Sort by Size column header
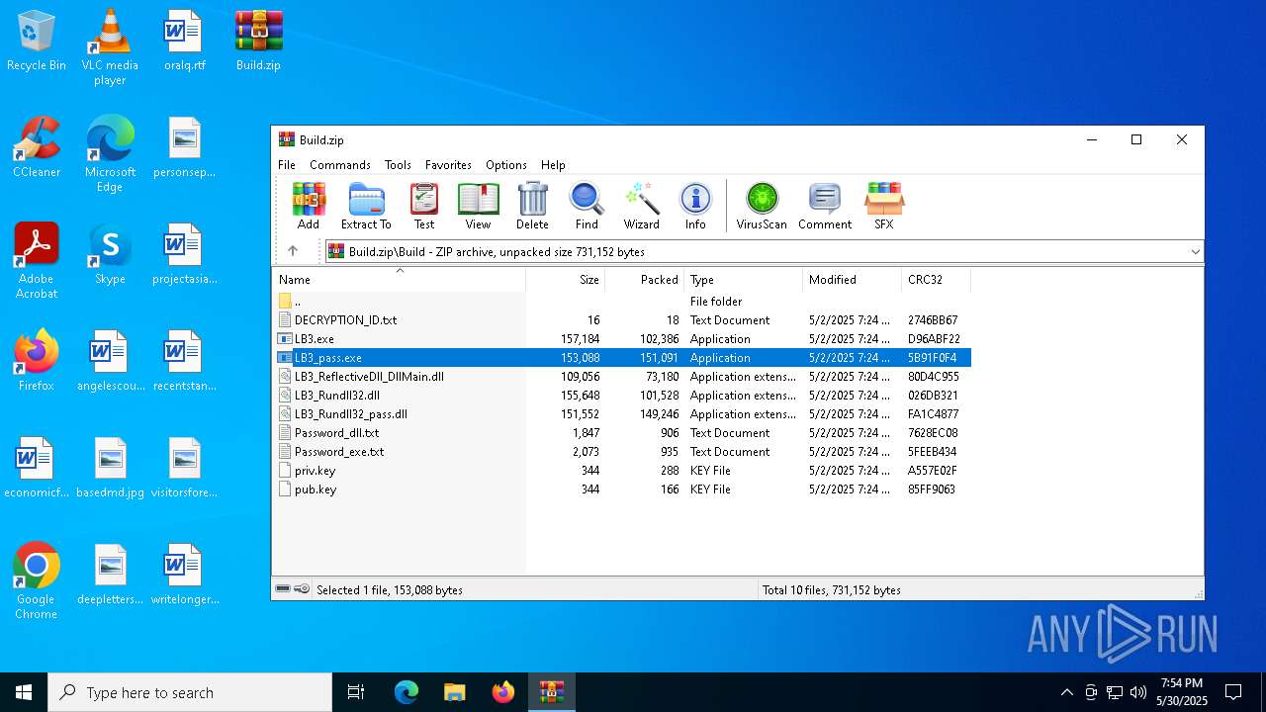The image size is (1266, 712). click(x=565, y=280)
